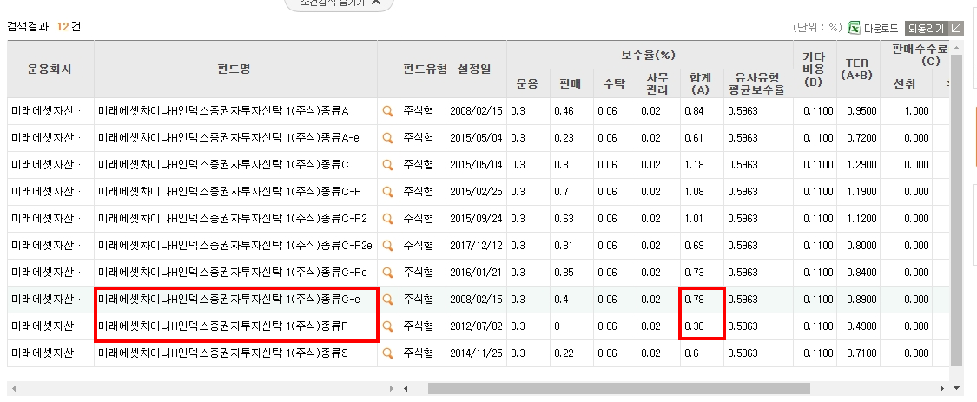The height and width of the screenshot is (402, 977).
Task: Click the date 2017/12/12
Action: tap(476, 247)
